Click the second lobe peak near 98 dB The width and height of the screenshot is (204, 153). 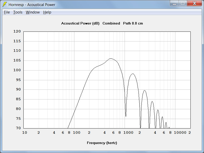tap(133, 74)
